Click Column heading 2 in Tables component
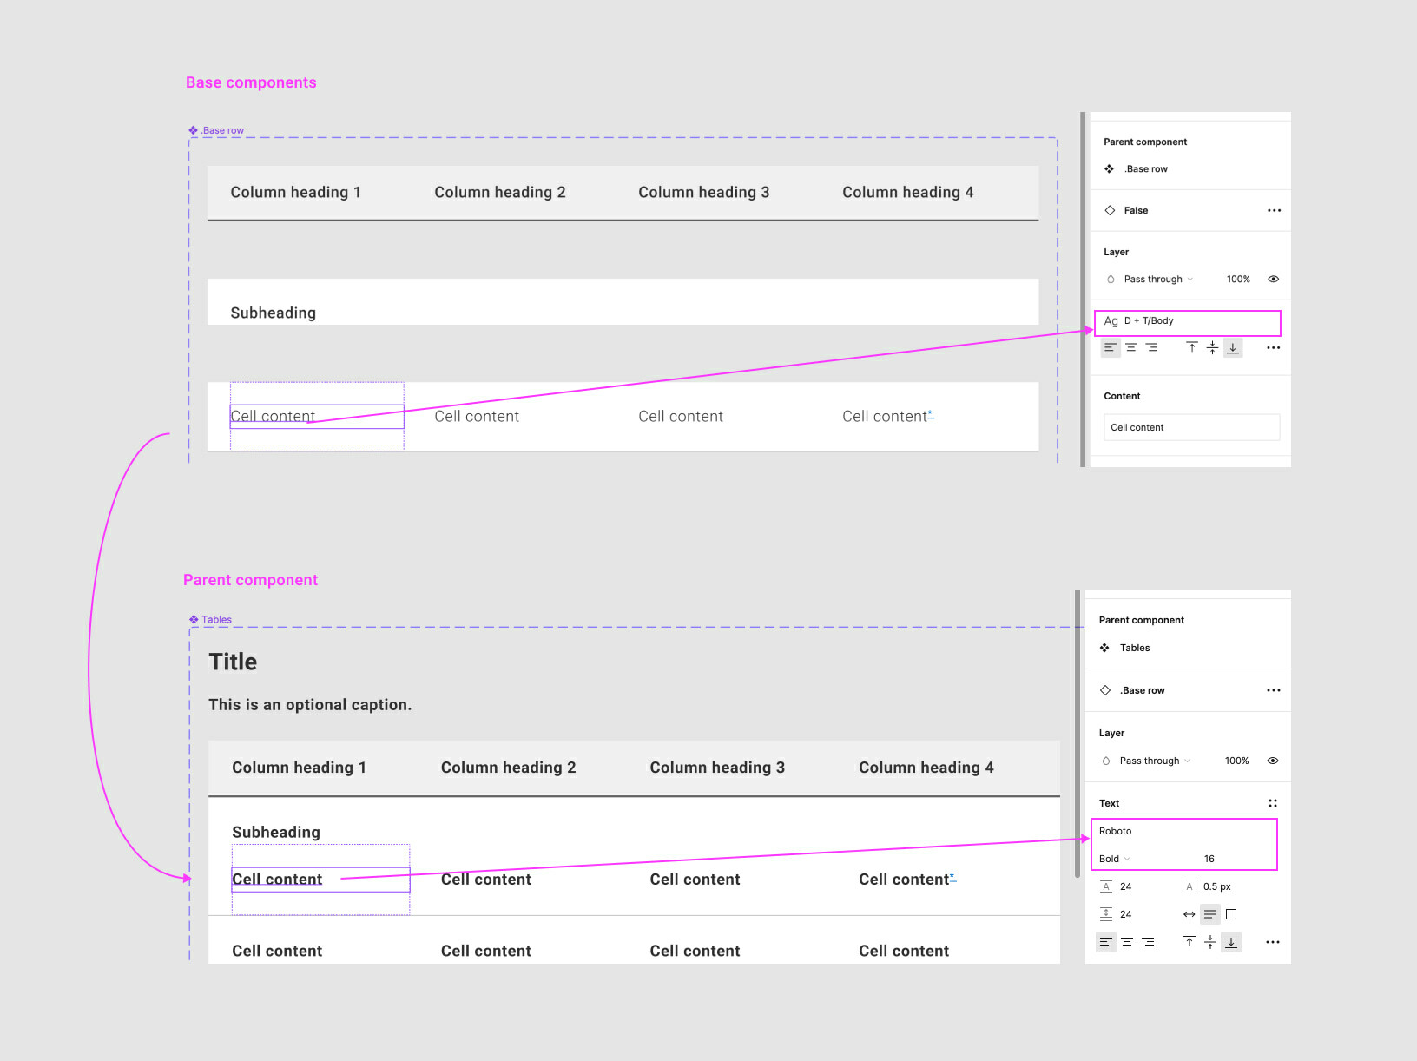1417x1061 pixels. click(509, 768)
